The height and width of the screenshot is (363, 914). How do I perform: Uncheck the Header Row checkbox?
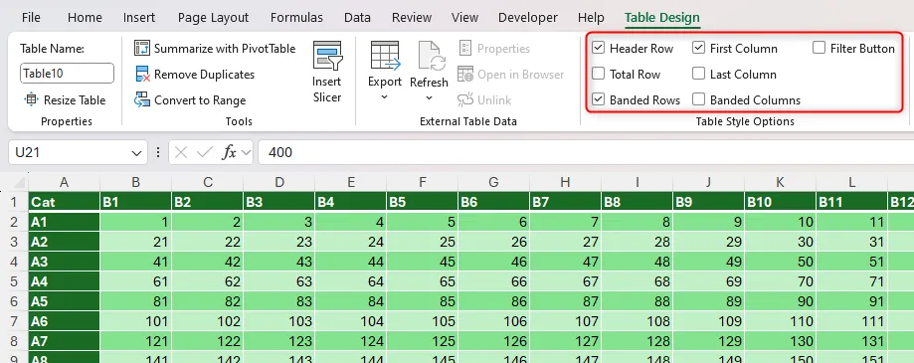coord(598,48)
